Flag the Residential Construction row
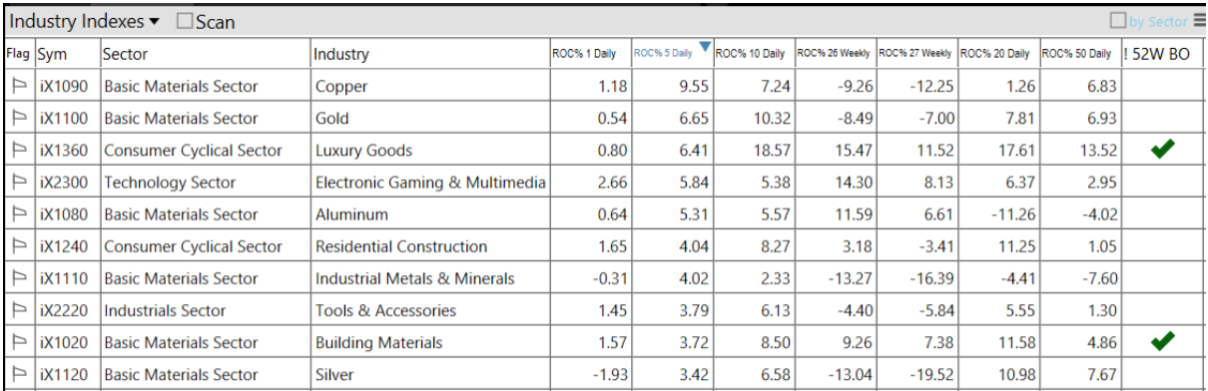 18,246
